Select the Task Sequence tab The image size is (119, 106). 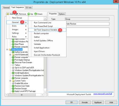[x=17, y=7]
